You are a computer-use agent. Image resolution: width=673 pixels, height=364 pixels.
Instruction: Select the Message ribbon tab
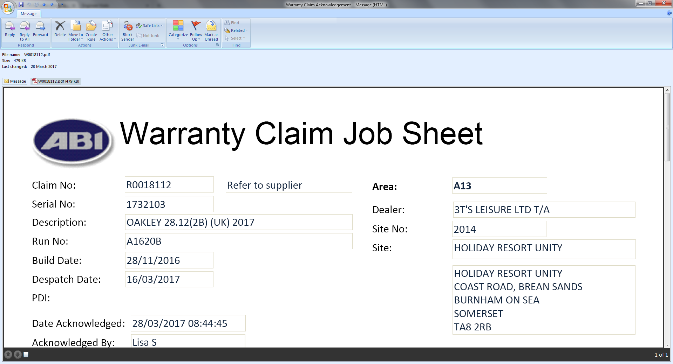[x=28, y=14]
